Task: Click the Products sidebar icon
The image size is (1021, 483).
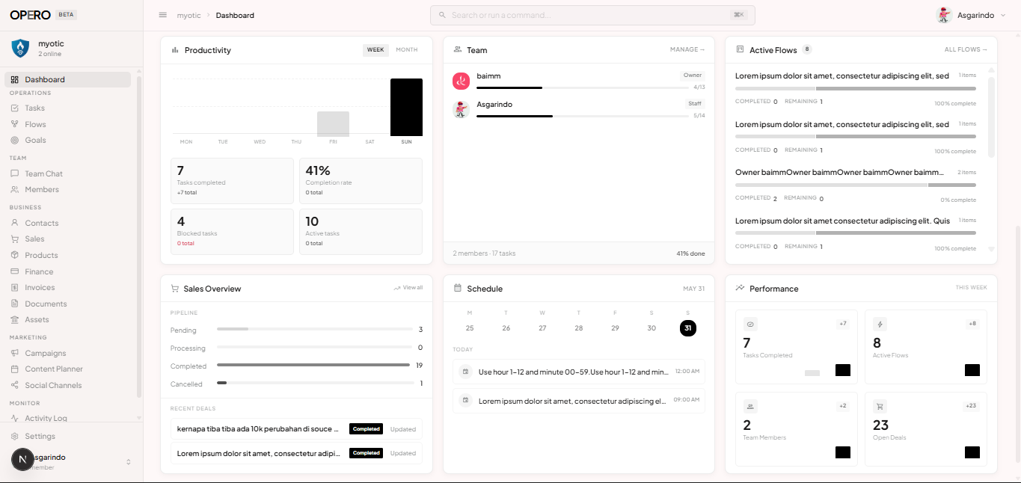Action: pyautogui.click(x=15, y=255)
